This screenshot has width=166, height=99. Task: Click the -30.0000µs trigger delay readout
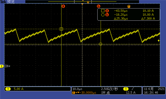point(88,93)
